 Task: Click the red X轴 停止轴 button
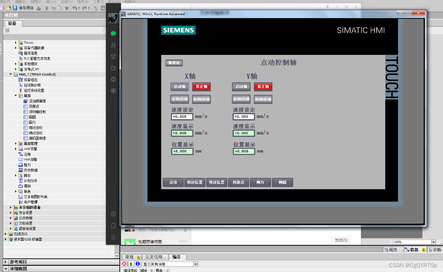tap(201, 86)
